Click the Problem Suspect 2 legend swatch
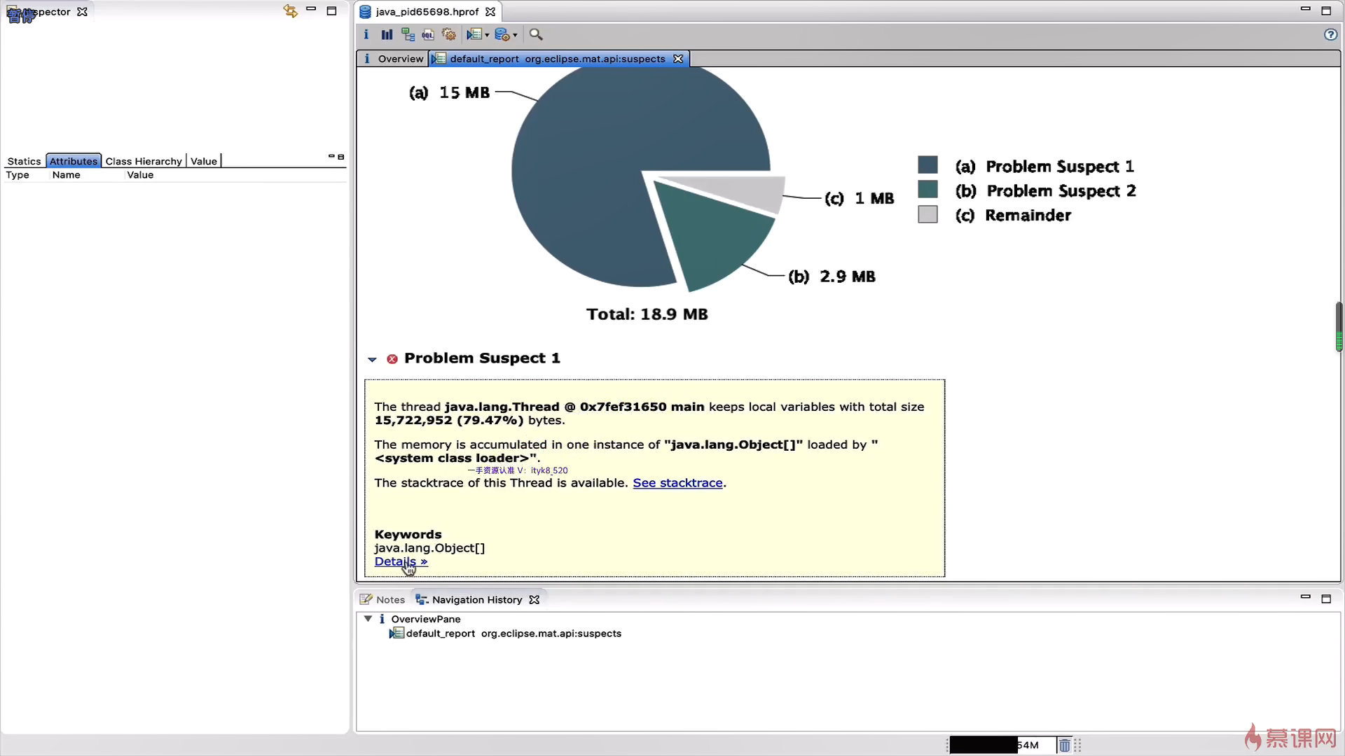The width and height of the screenshot is (1345, 756). pos(927,190)
